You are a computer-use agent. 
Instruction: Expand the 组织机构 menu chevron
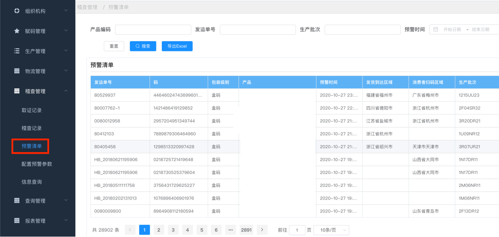[66, 11]
